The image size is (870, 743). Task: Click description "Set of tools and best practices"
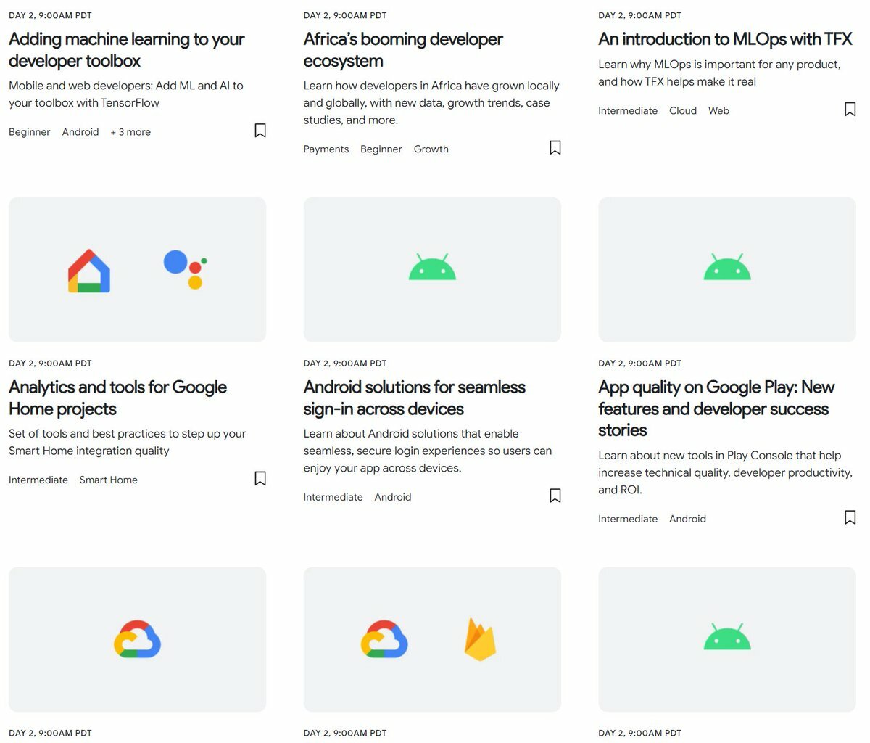(128, 443)
